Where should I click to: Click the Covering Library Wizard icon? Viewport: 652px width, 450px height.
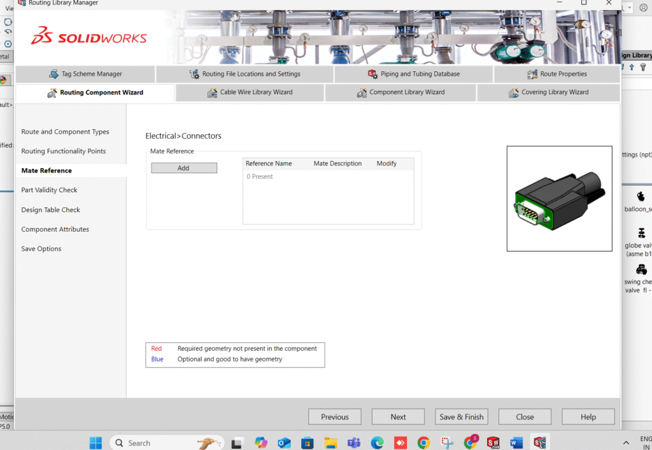coord(514,92)
